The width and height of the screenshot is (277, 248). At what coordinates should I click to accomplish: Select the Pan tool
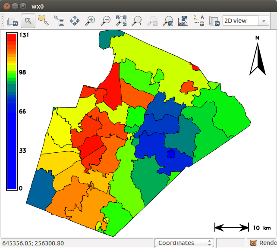pyautogui.click(x=74, y=20)
